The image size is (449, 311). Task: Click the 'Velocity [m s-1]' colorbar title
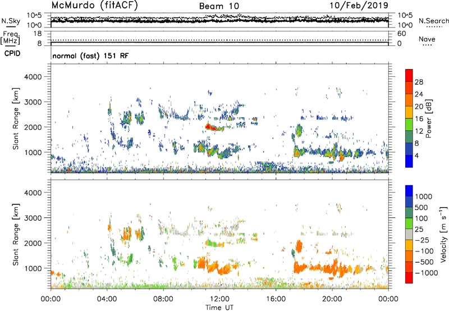pyautogui.click(x=443, y=234)
